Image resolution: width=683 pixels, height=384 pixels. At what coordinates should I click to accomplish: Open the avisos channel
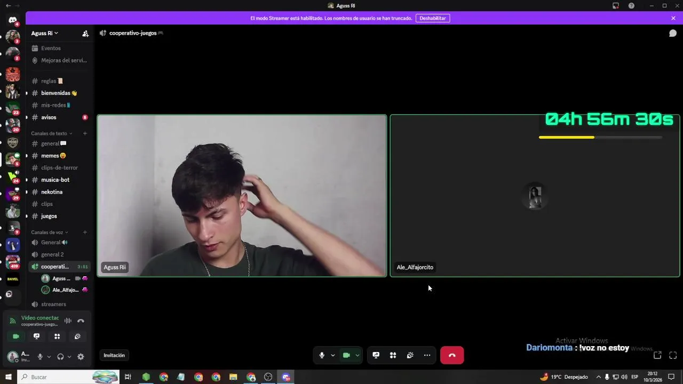click(59, 117)
